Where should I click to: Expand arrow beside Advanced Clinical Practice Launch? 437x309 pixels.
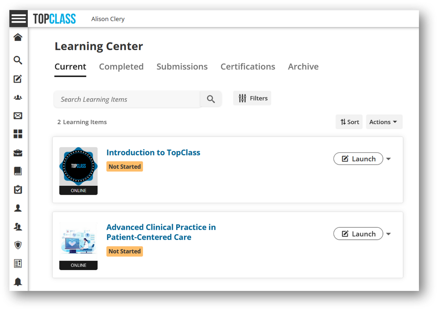[389, 234]
